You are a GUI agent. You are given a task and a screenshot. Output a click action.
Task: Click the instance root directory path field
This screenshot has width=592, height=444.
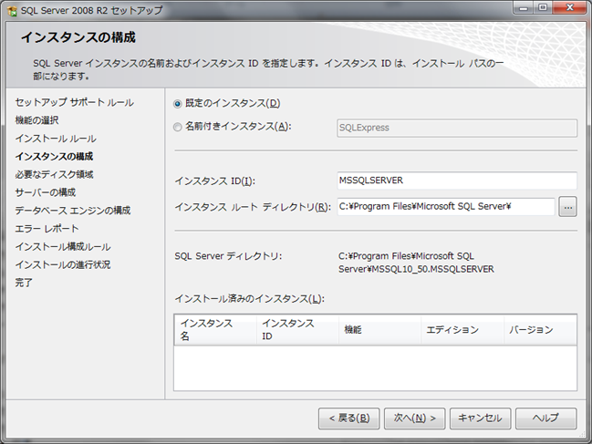pos(446,207)
